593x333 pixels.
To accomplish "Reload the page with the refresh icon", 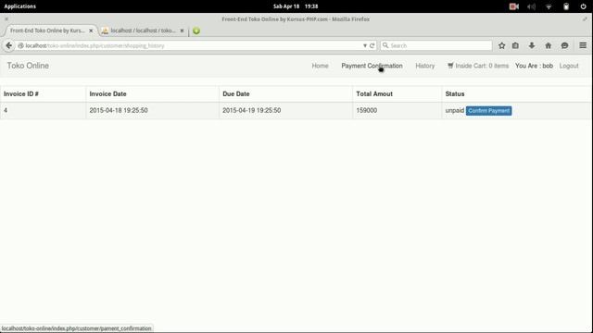I will pos(372,45).
